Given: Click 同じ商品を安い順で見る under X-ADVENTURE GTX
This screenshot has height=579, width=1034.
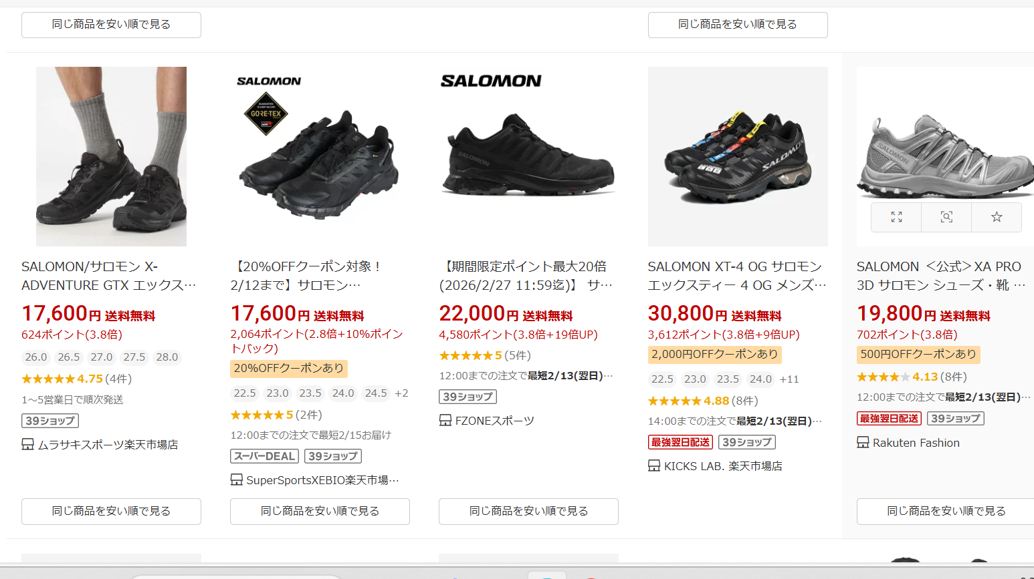Looking at the screenshot, I should pos(111,512).
